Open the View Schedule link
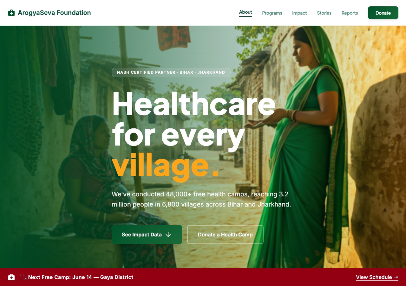The height and width of the screenshot is (286, 406). (x=377, y=277)
